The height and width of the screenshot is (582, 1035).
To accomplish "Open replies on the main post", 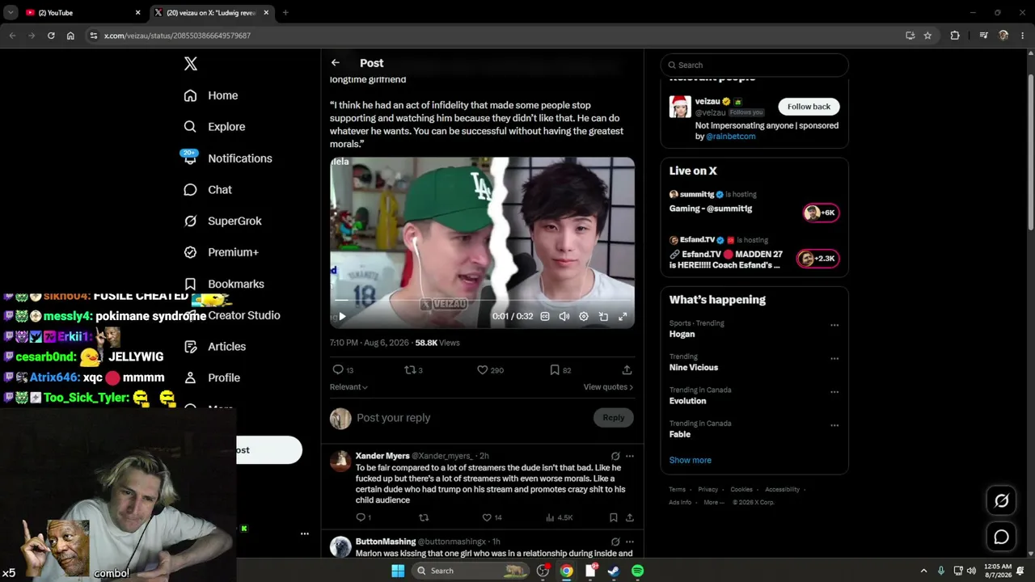I will (x=343, y=370).
